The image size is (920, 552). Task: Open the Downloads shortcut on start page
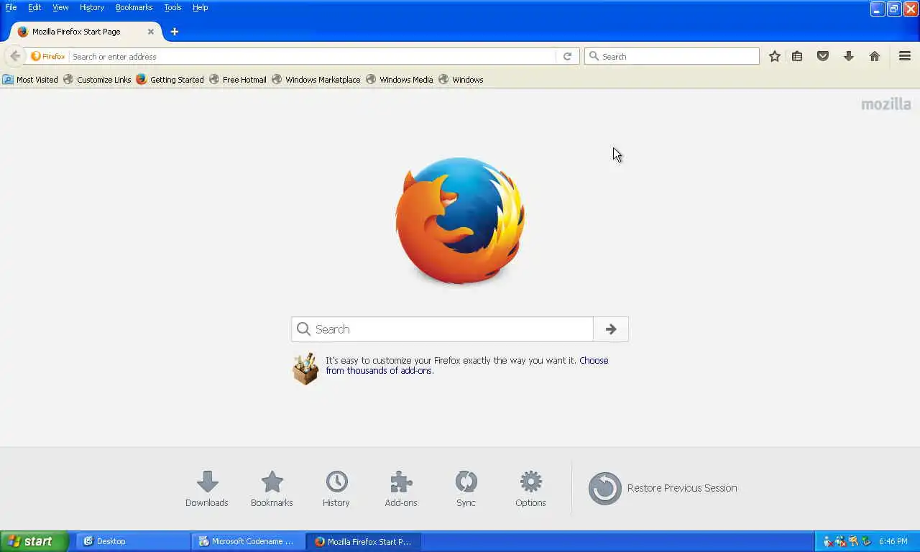(207, 489)
